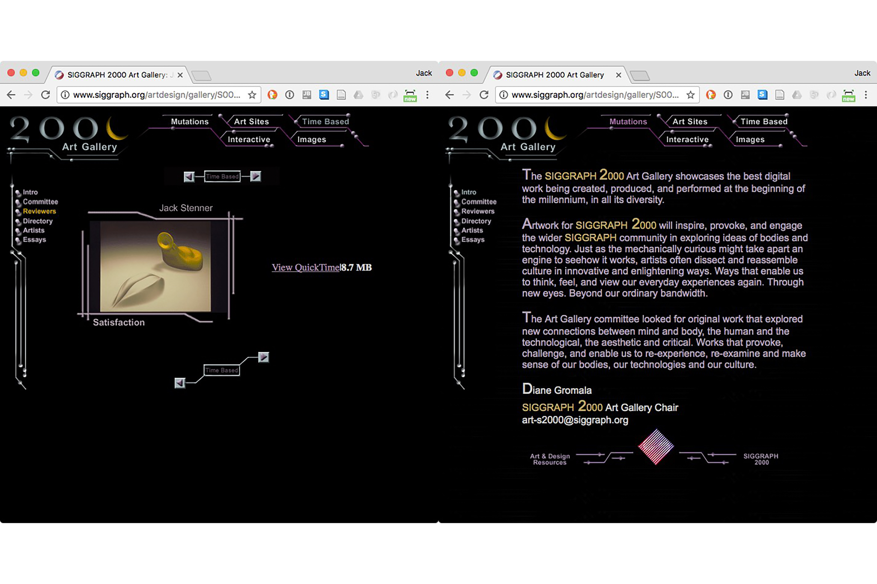This screenshot has height=584, width=877.
Task: Click the striped SIGGRAPH diamond logo
Action: point(656,446)
